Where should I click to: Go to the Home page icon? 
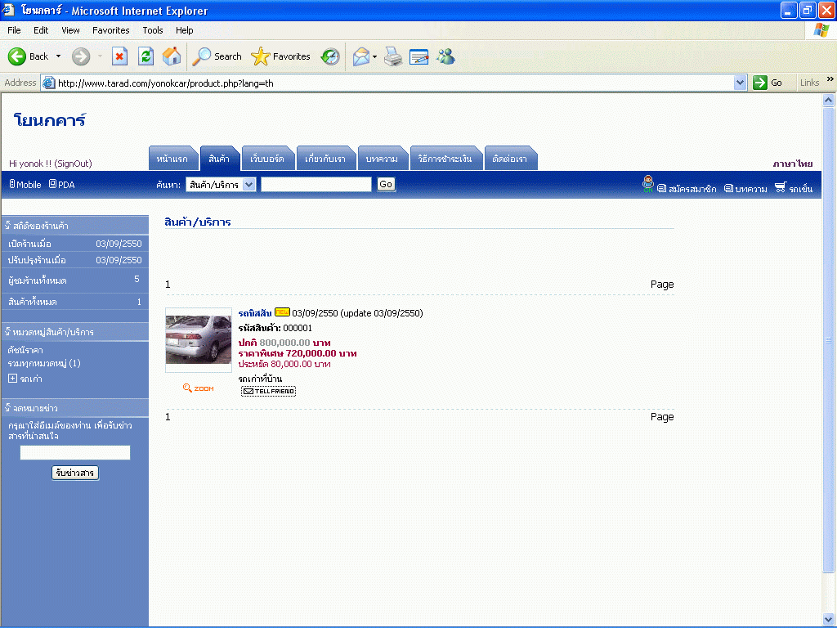[172, 56]
